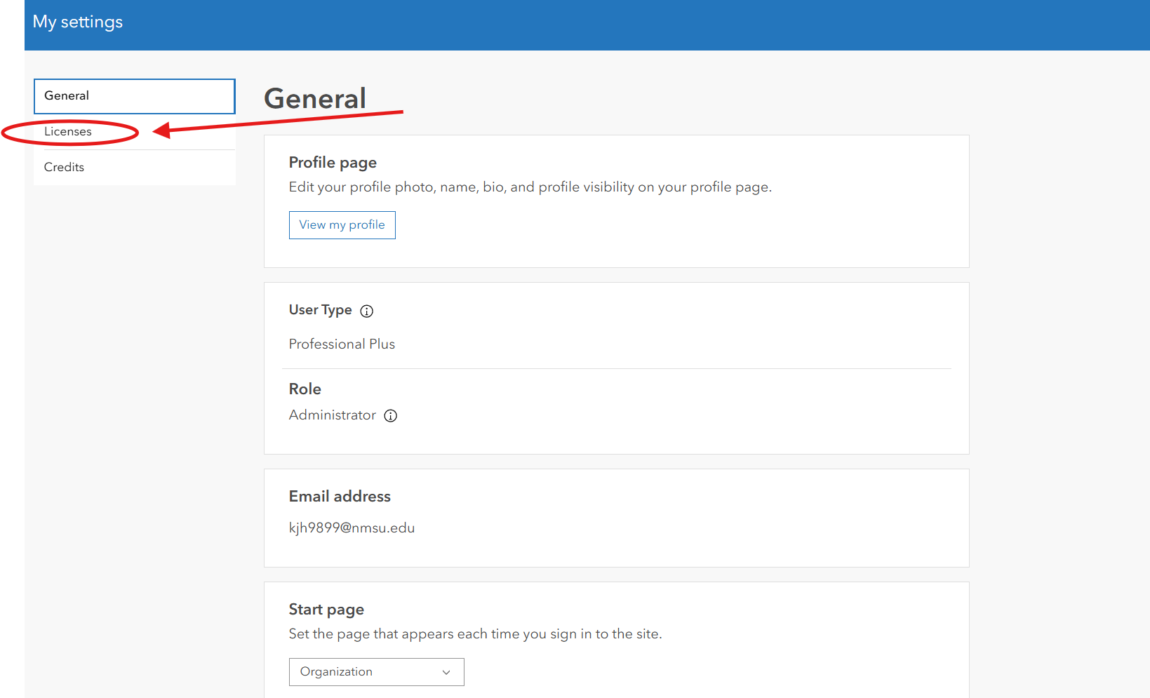Screen dimensions: 1150x698
Task: Click the Professional Plus user type text
Action: [342, 344]
